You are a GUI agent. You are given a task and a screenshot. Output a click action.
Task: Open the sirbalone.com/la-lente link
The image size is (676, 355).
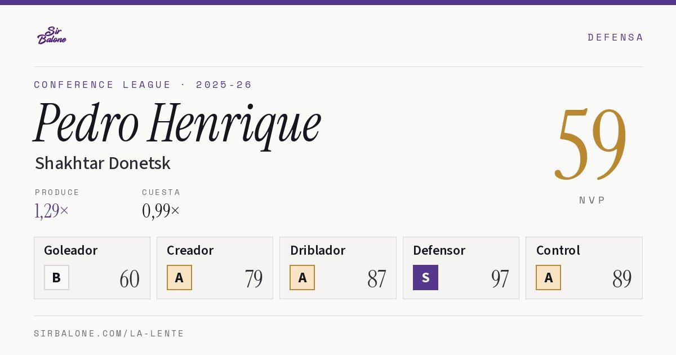pyautogui.click(x=109, y=334)
